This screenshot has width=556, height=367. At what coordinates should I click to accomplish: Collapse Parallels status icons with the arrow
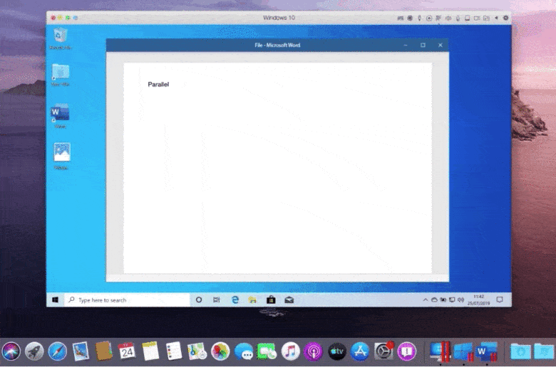pos(496,18)
